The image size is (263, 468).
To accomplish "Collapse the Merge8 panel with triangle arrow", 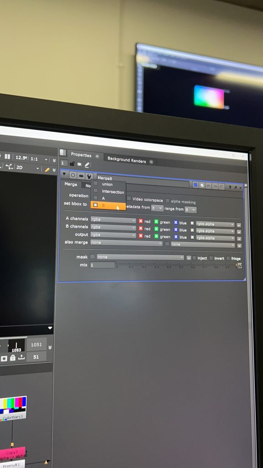I will click(x=64, y=174).
